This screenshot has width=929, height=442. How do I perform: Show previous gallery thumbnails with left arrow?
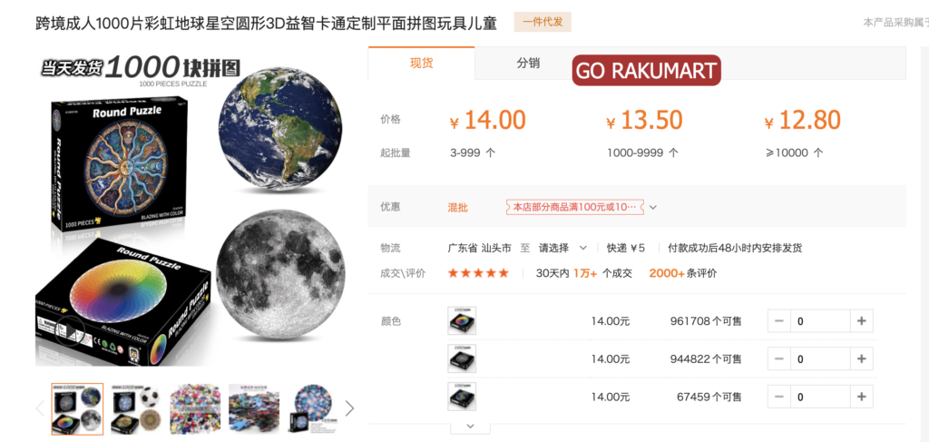[x=40, y=408]
